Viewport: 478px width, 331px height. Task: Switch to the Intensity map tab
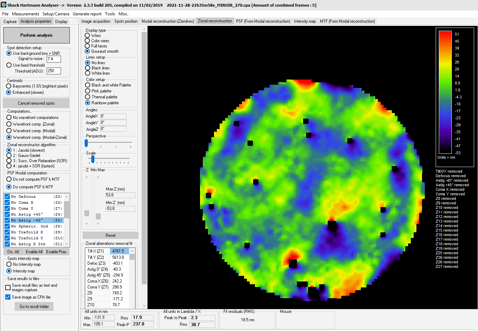pos(305,21)
